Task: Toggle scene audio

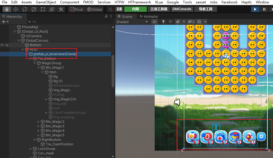Action: tap(171, 22)
